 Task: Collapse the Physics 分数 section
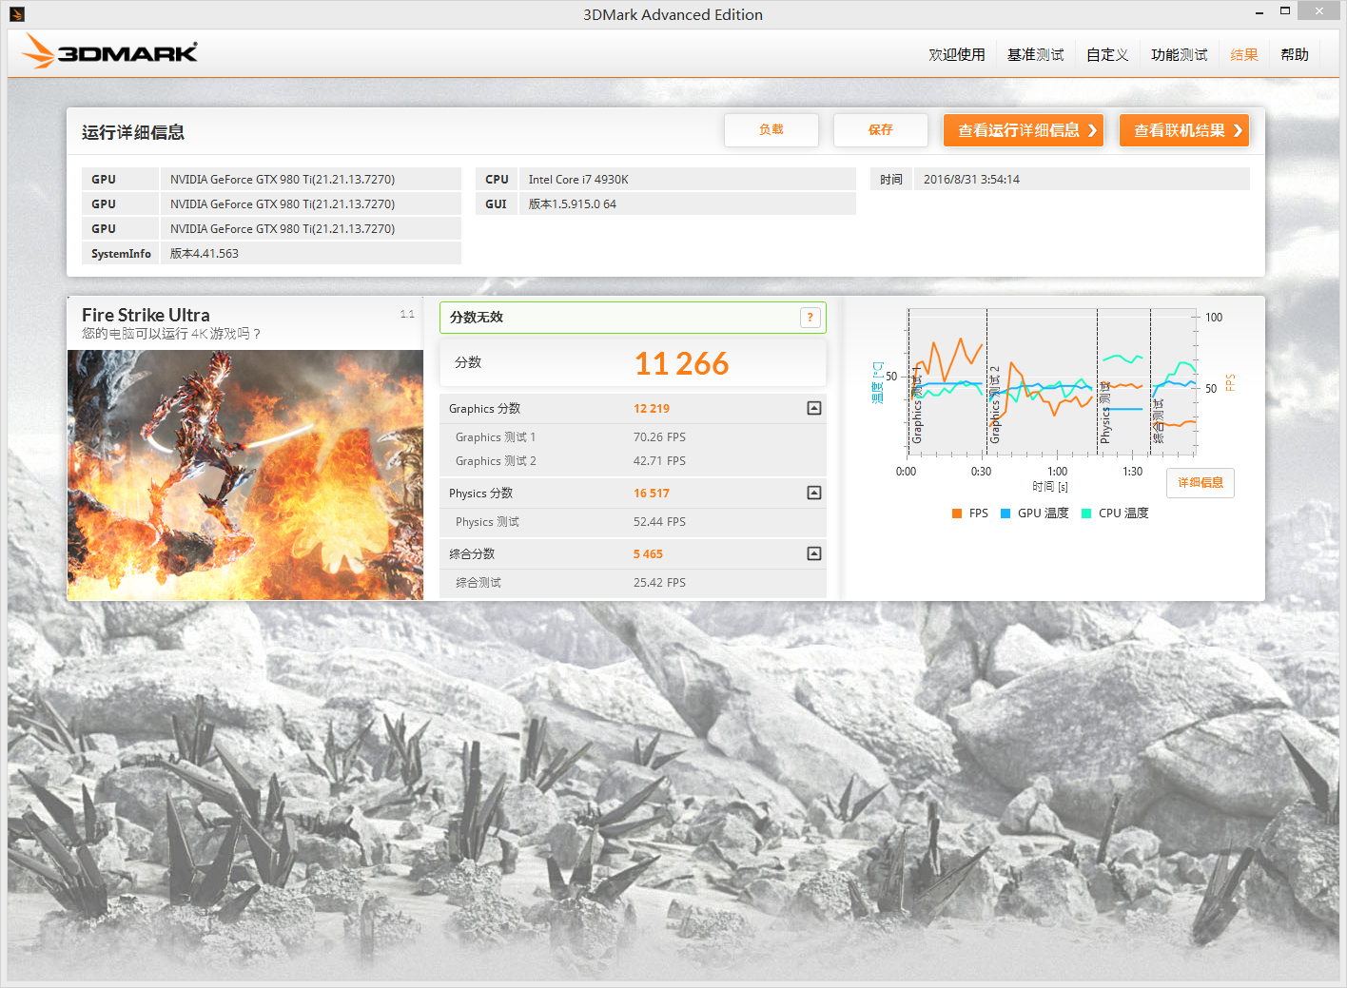pyautogui.click(x=814, y=493)
